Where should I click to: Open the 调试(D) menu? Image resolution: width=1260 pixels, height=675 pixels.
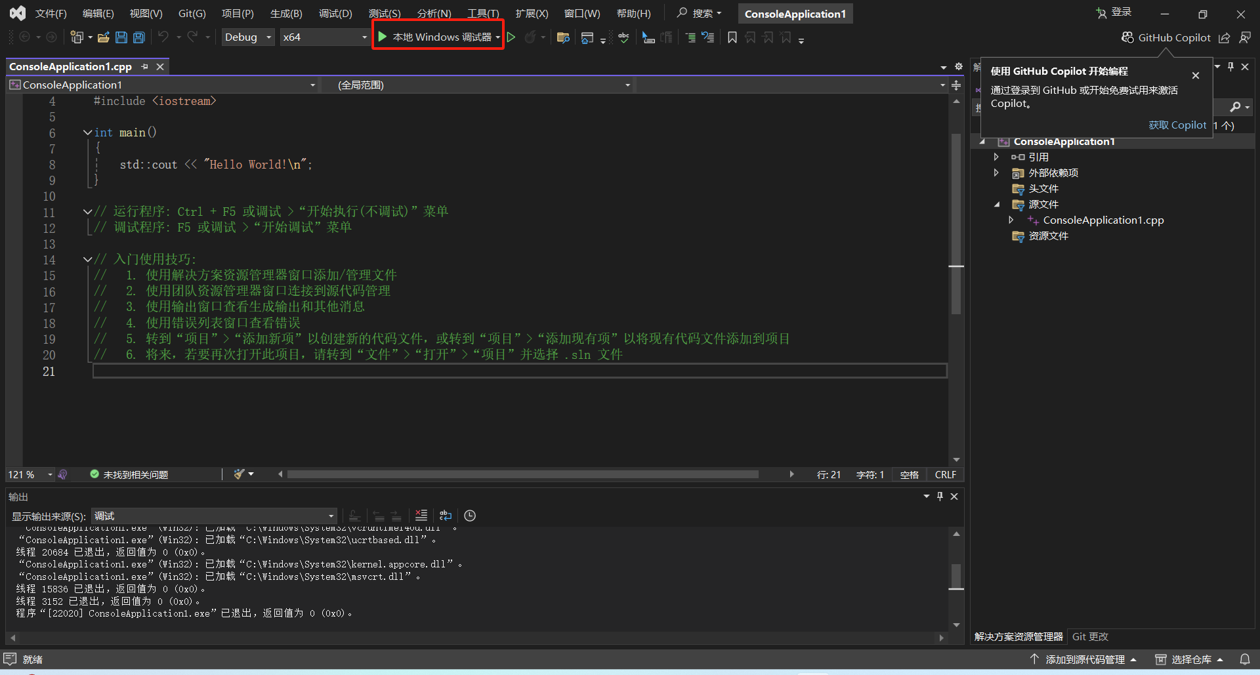point(335,13)
